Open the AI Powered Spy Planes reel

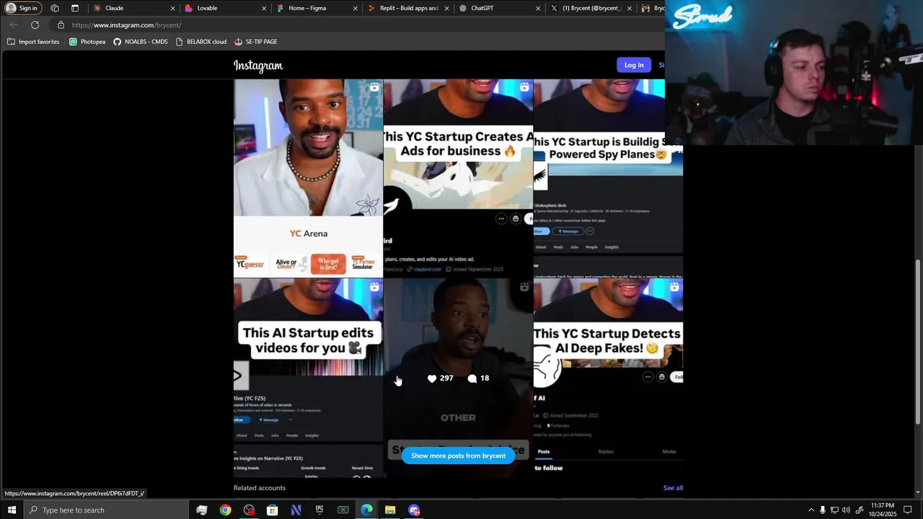coord(608,178)
